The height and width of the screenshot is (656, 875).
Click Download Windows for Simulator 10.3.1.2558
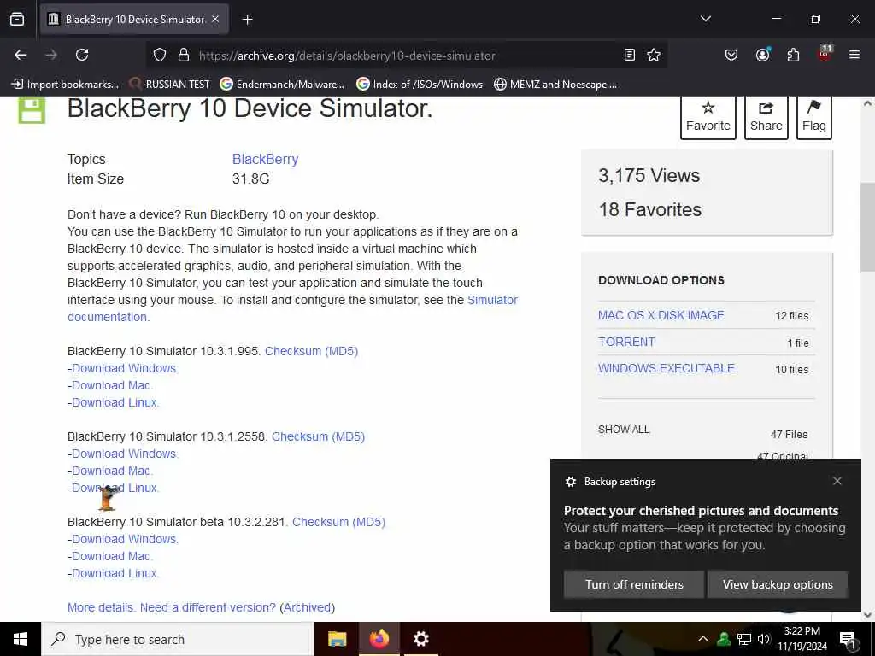coord(124,454)
